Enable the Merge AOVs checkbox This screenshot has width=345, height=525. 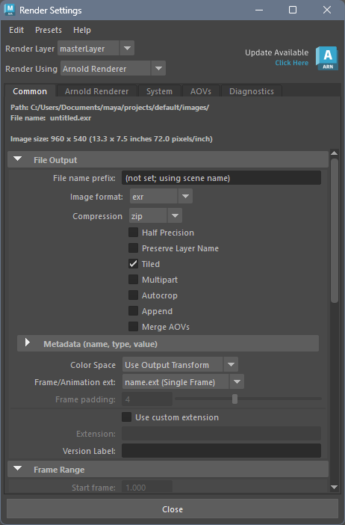pos(133,327)
